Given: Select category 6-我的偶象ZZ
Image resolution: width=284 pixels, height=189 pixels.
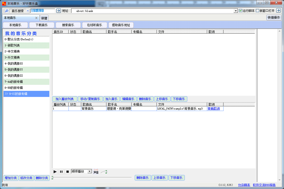Looking at the screenshot, I should click(x=26, y=76).
